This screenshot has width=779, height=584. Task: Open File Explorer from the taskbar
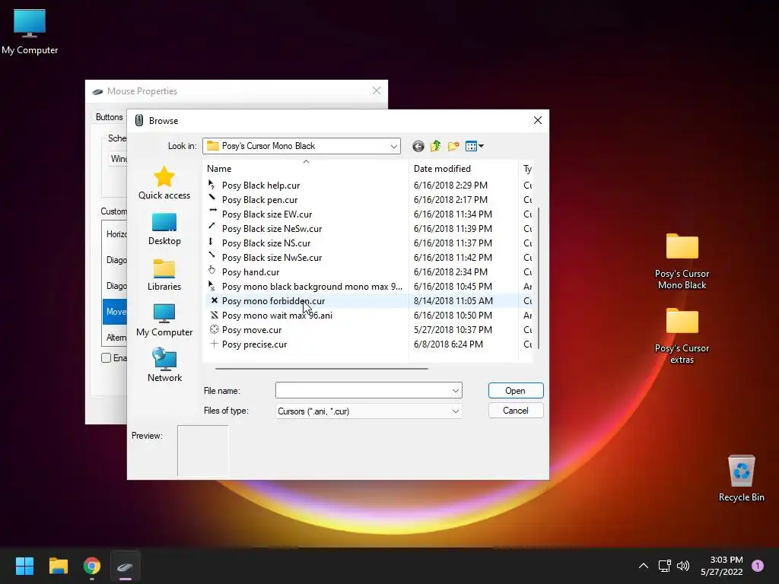click(58, 566)
